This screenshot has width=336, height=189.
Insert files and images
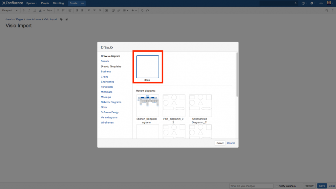tap(113, 10)
